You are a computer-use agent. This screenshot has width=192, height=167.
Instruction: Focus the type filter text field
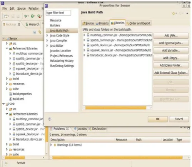[58, 13]
